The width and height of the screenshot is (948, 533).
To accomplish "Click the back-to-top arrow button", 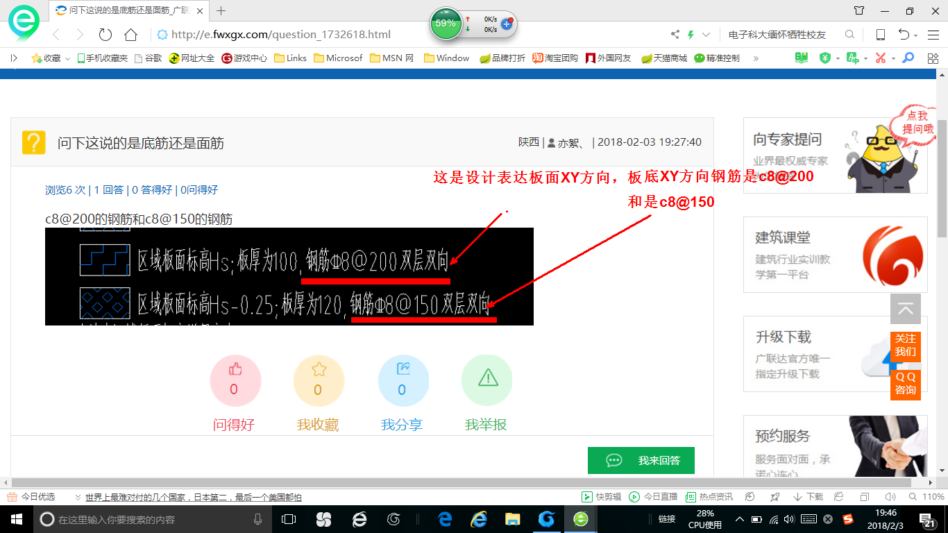I will click(x=906, y=309).
